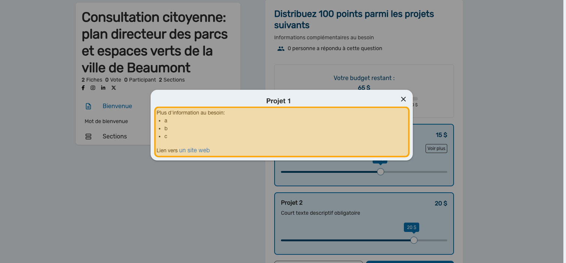566x263 pixels.
Task: Click the document icon beside Bienvenue
Action: click(88, 106)
